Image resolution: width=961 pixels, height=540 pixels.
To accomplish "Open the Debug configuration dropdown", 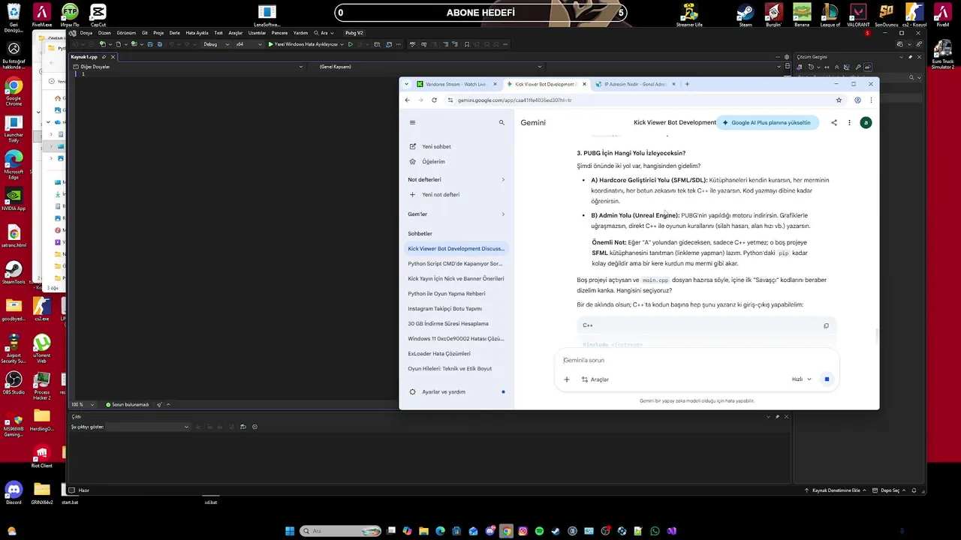I will coord(215,44).
